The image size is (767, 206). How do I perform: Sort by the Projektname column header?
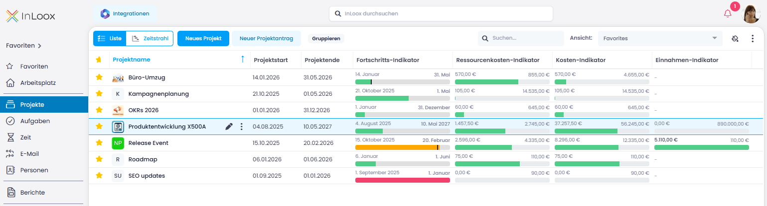pyautogui.click(x=132, y=60)
